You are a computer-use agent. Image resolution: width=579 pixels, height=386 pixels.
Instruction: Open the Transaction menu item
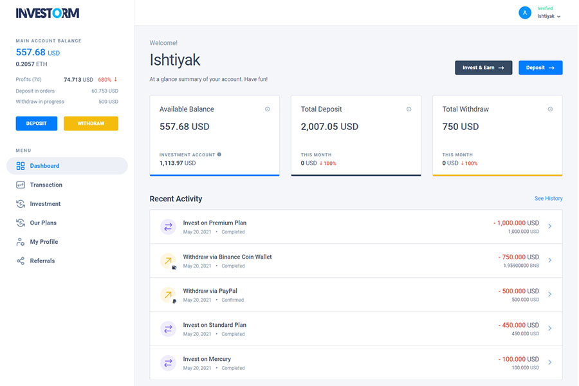click(x=46, y=185)
